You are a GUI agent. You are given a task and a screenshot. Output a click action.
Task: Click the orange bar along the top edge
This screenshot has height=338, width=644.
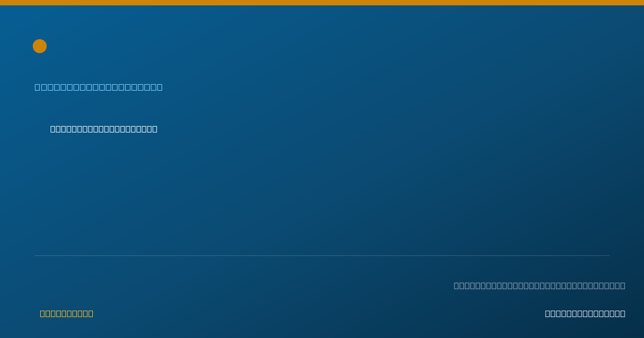[x=322, y=3]
